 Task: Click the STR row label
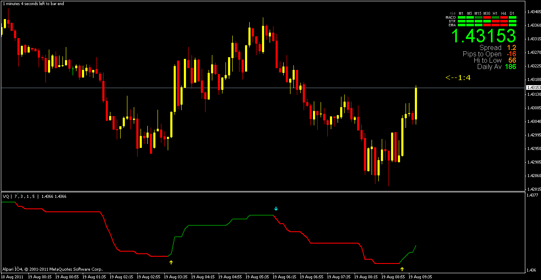coord(452,21)
